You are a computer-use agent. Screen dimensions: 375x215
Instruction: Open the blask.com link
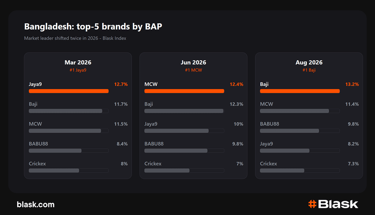click(36, 204)
